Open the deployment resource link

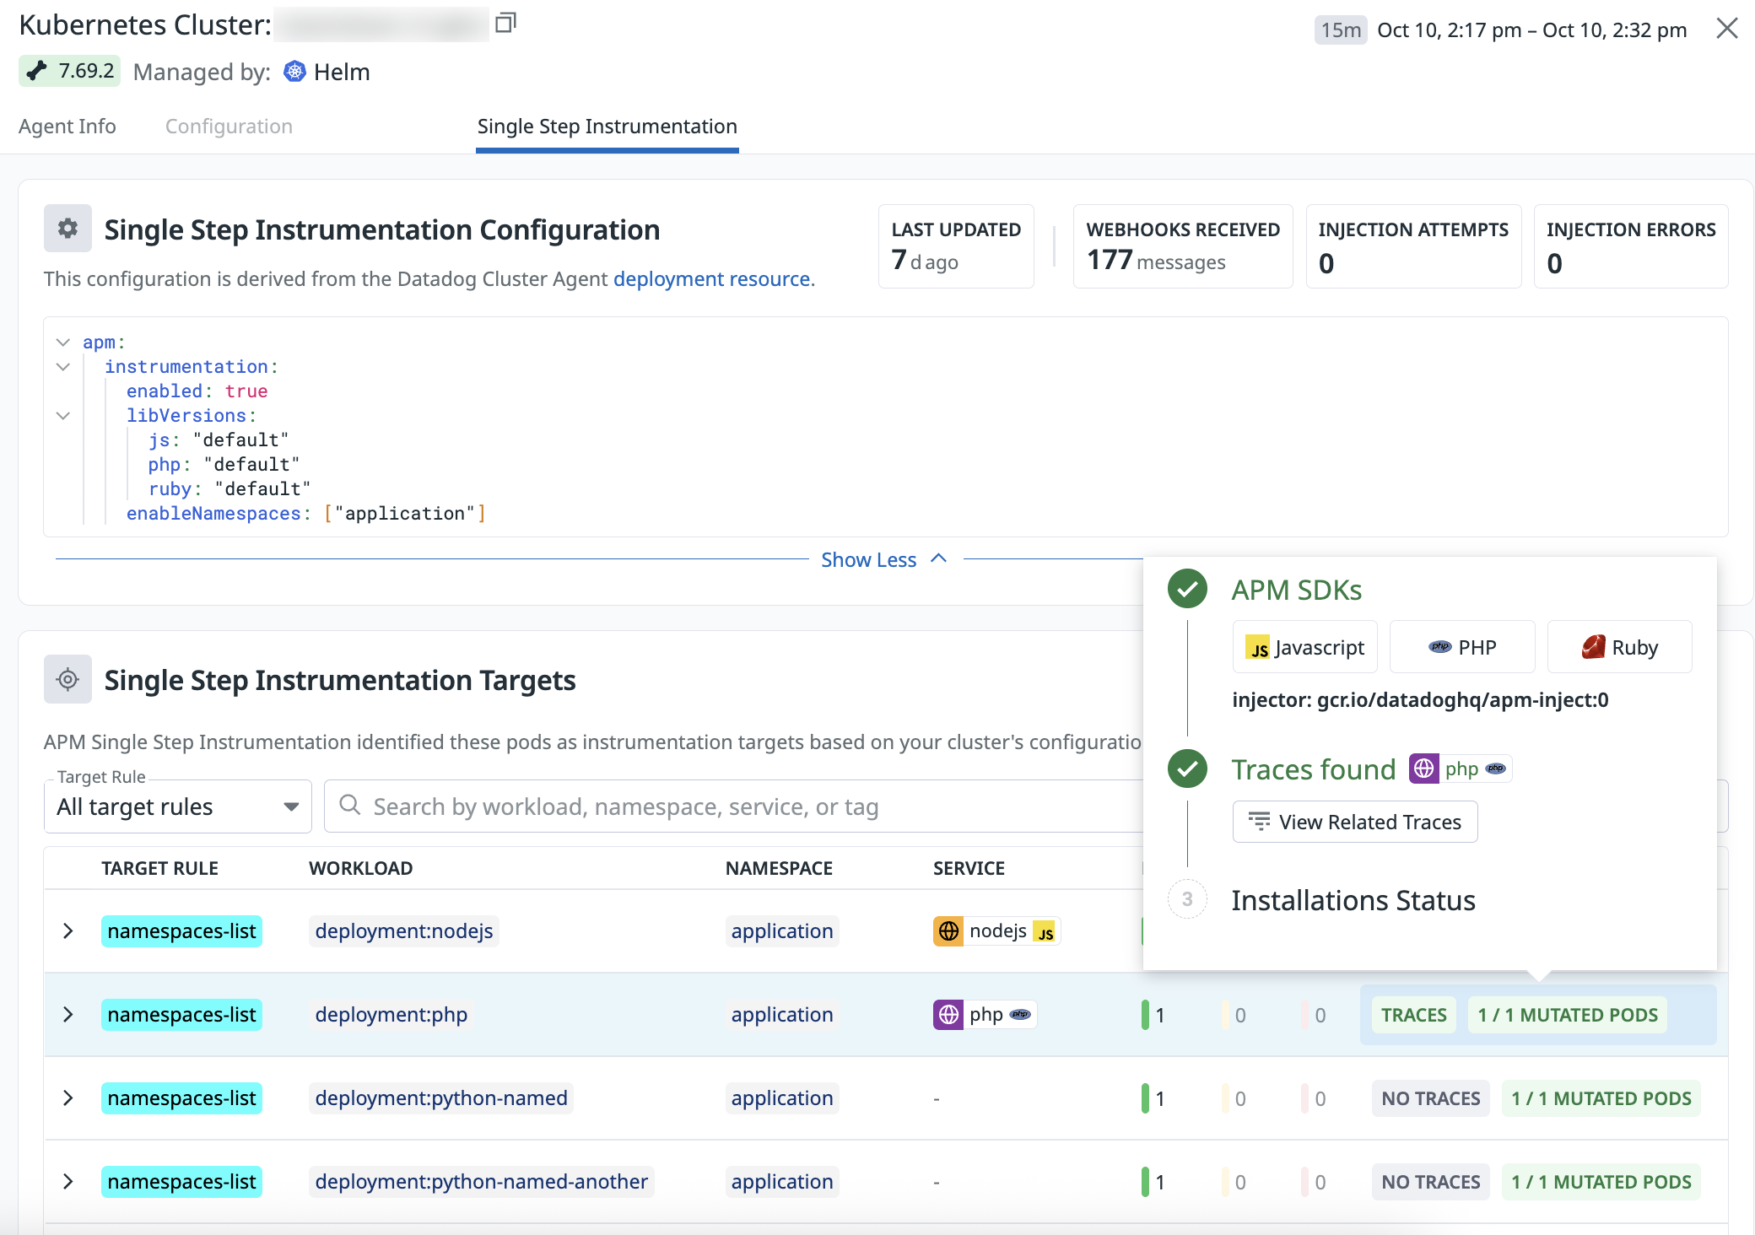click(711, 279)
